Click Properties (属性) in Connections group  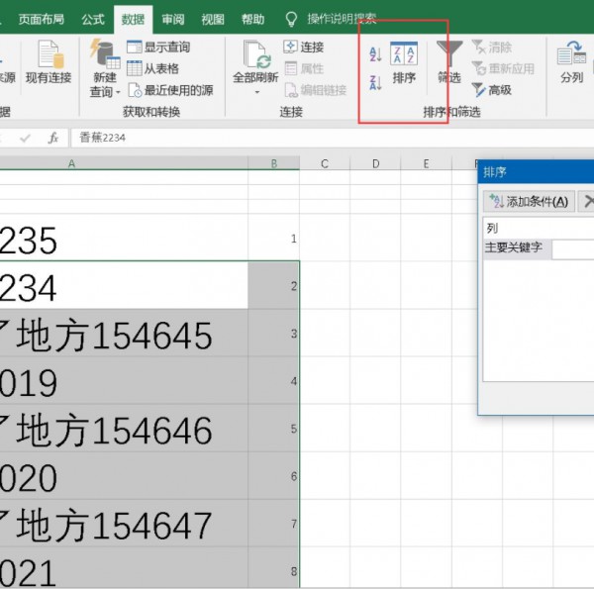click(304, 68)
